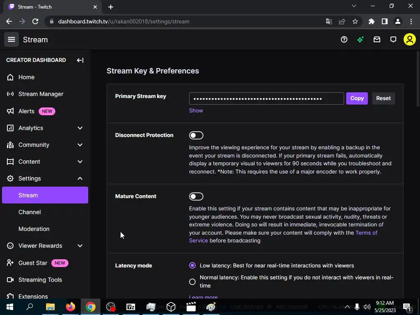Click the Learn more latency link
420x315 pixels.
(203, 297)
